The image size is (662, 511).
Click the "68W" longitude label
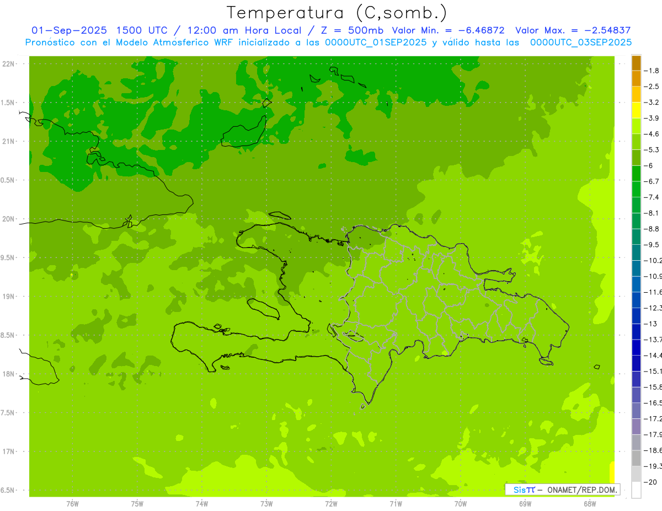tap(590, 504)
